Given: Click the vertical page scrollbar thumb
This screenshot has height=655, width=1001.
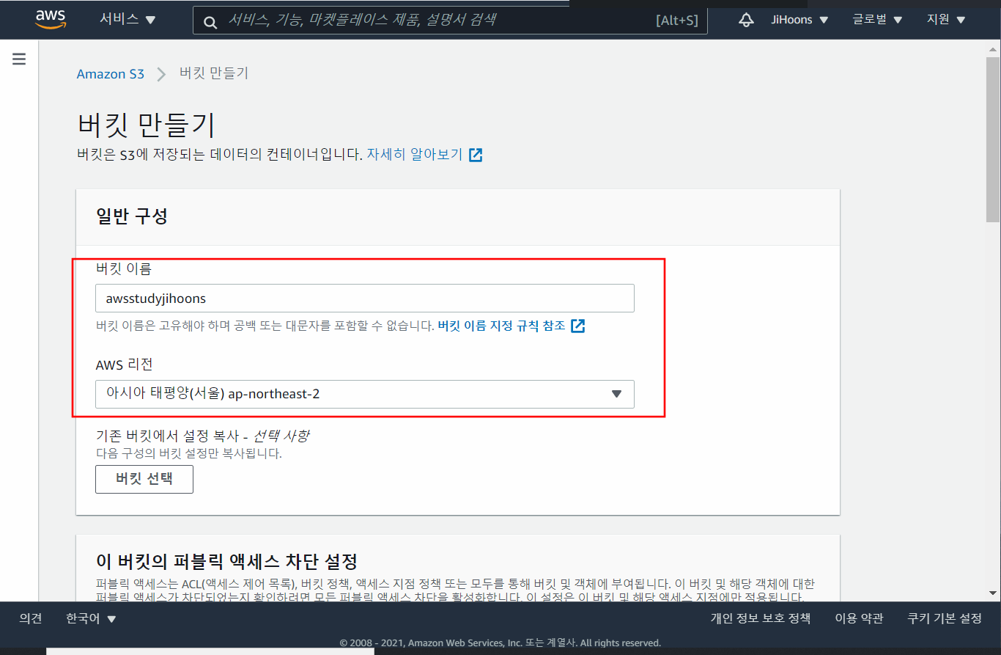Looking at the screenshot, I should (x=993, y=138).
